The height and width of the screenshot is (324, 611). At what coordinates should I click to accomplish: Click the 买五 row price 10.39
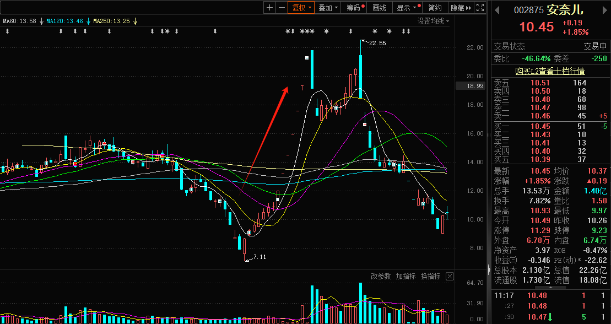tap(540, 159)
